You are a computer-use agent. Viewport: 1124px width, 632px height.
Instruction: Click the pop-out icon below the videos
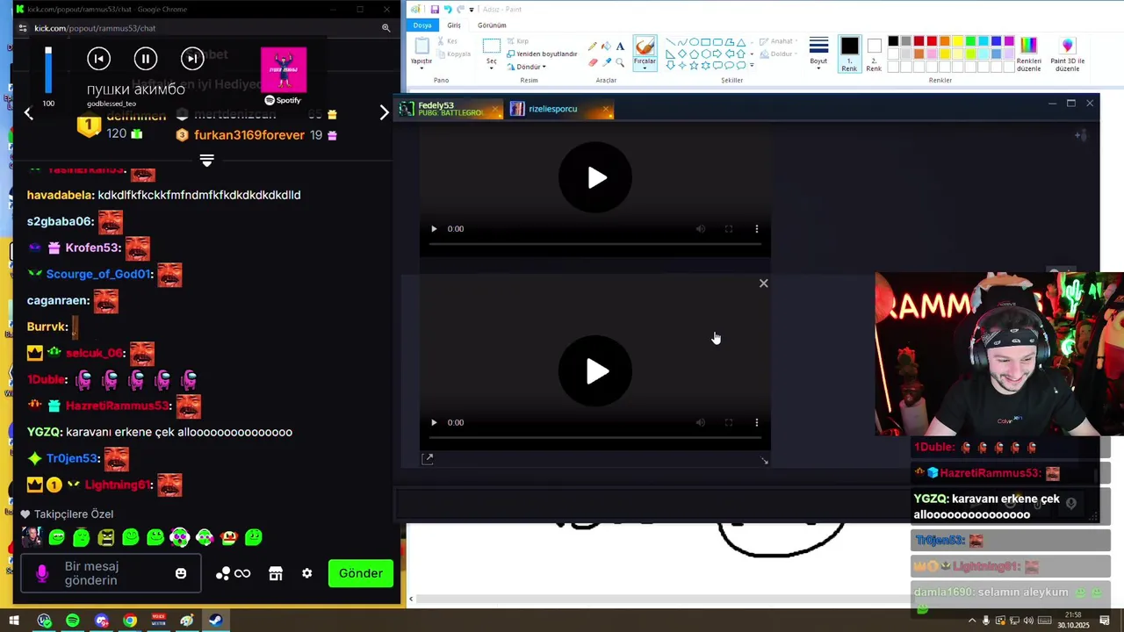(x=428, y=459)
